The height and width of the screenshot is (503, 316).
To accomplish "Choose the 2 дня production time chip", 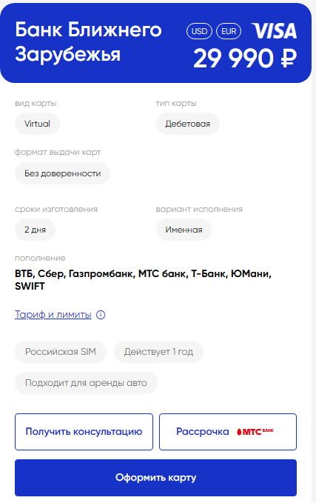I will coord(35,230).
